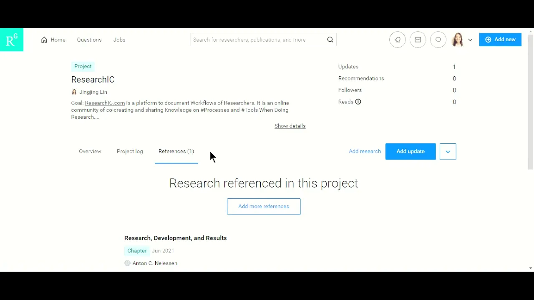The image size is (534, 300).
Task: Open the chat bubble icon
Action: [x=438, y=40]
